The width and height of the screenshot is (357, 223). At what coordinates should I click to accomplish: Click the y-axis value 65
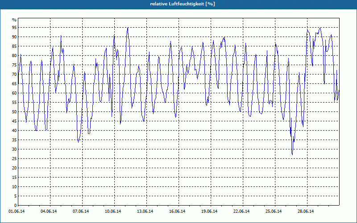pyautogui.click(x=14, y=84)
